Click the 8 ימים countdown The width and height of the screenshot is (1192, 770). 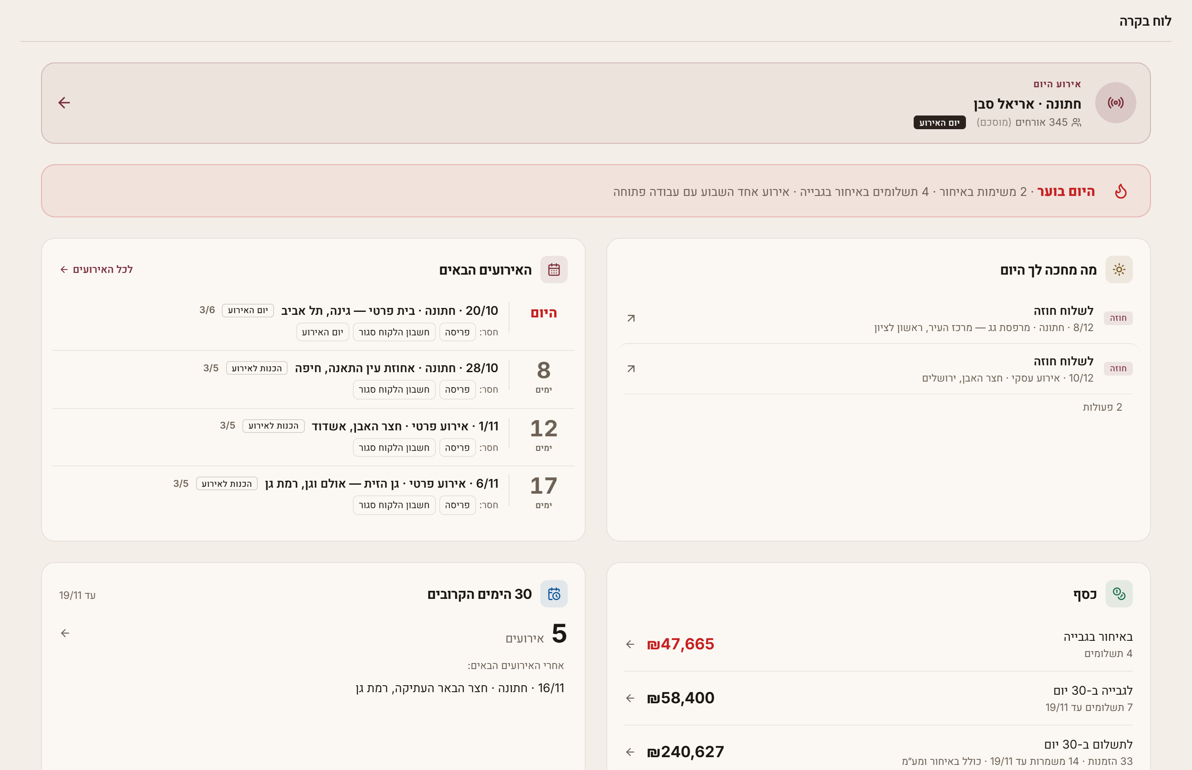pos(543,377)
